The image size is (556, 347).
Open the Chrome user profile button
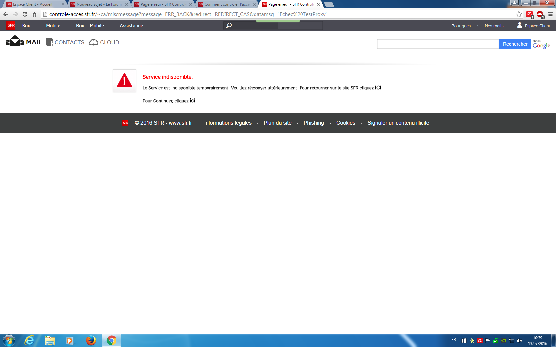pos(515,3)
